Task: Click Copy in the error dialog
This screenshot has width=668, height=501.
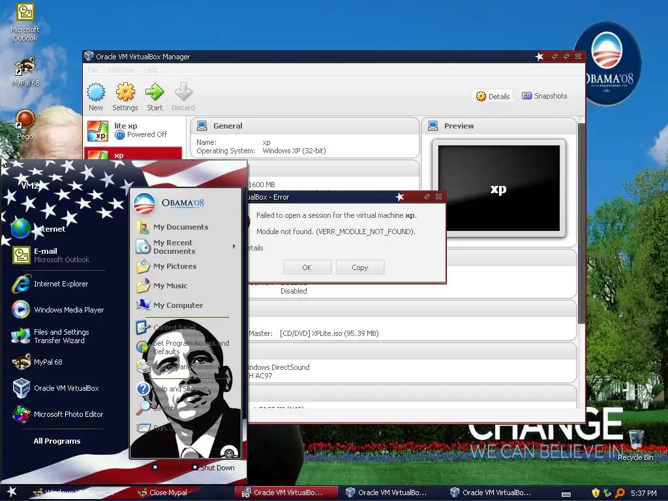Action: [x=359, y=267]
